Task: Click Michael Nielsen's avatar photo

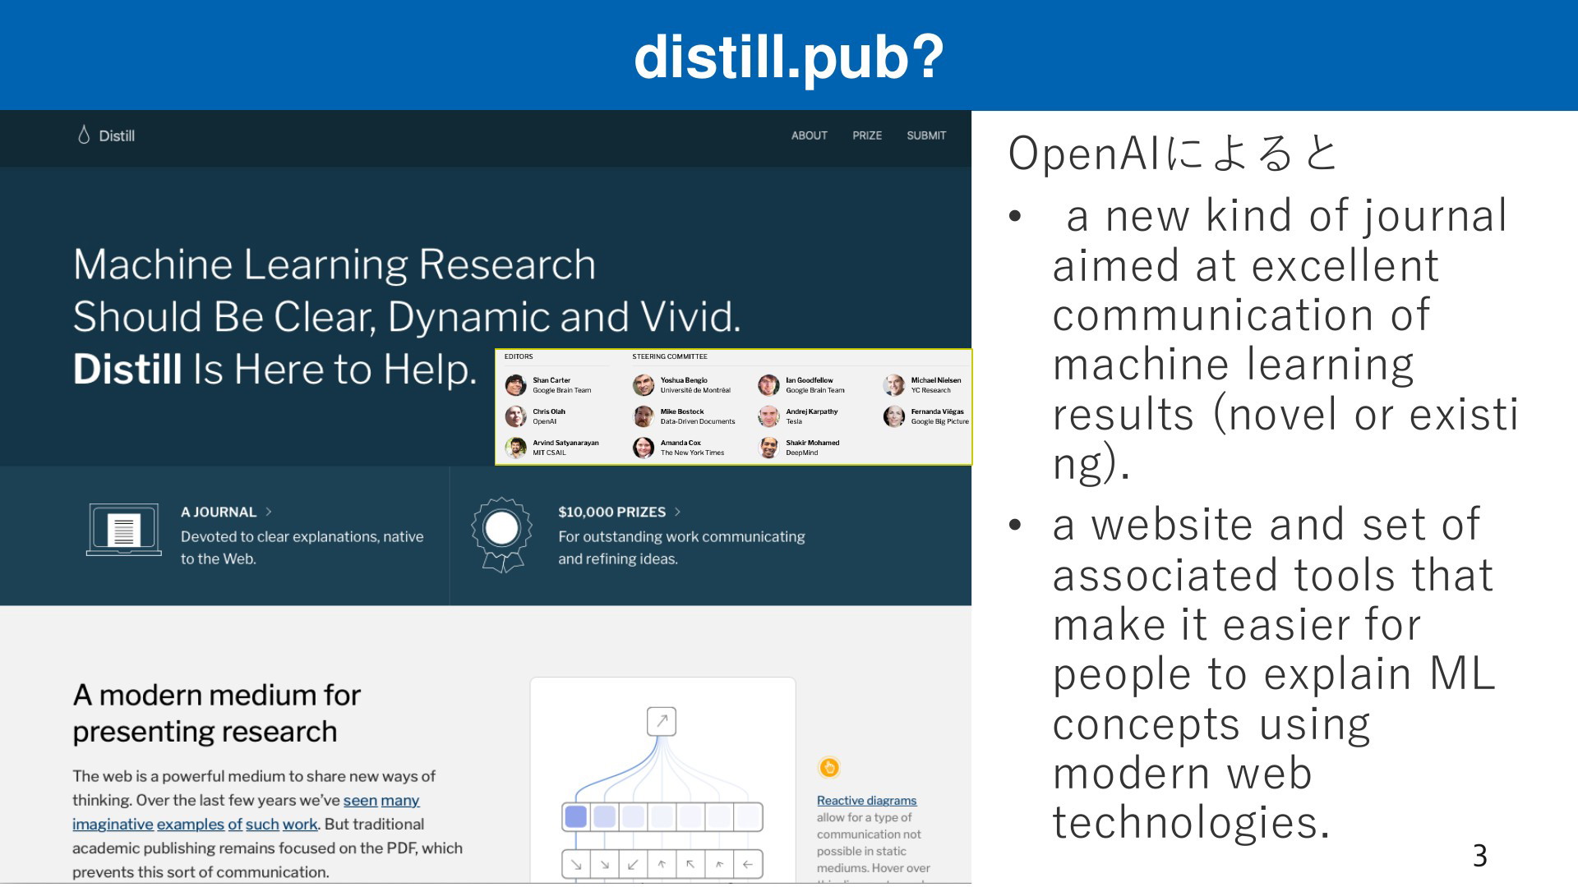Action: click(894, 385)
